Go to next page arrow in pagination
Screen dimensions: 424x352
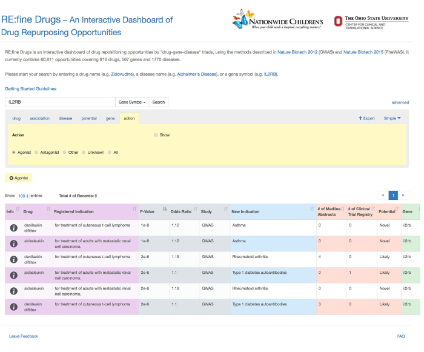403,195
